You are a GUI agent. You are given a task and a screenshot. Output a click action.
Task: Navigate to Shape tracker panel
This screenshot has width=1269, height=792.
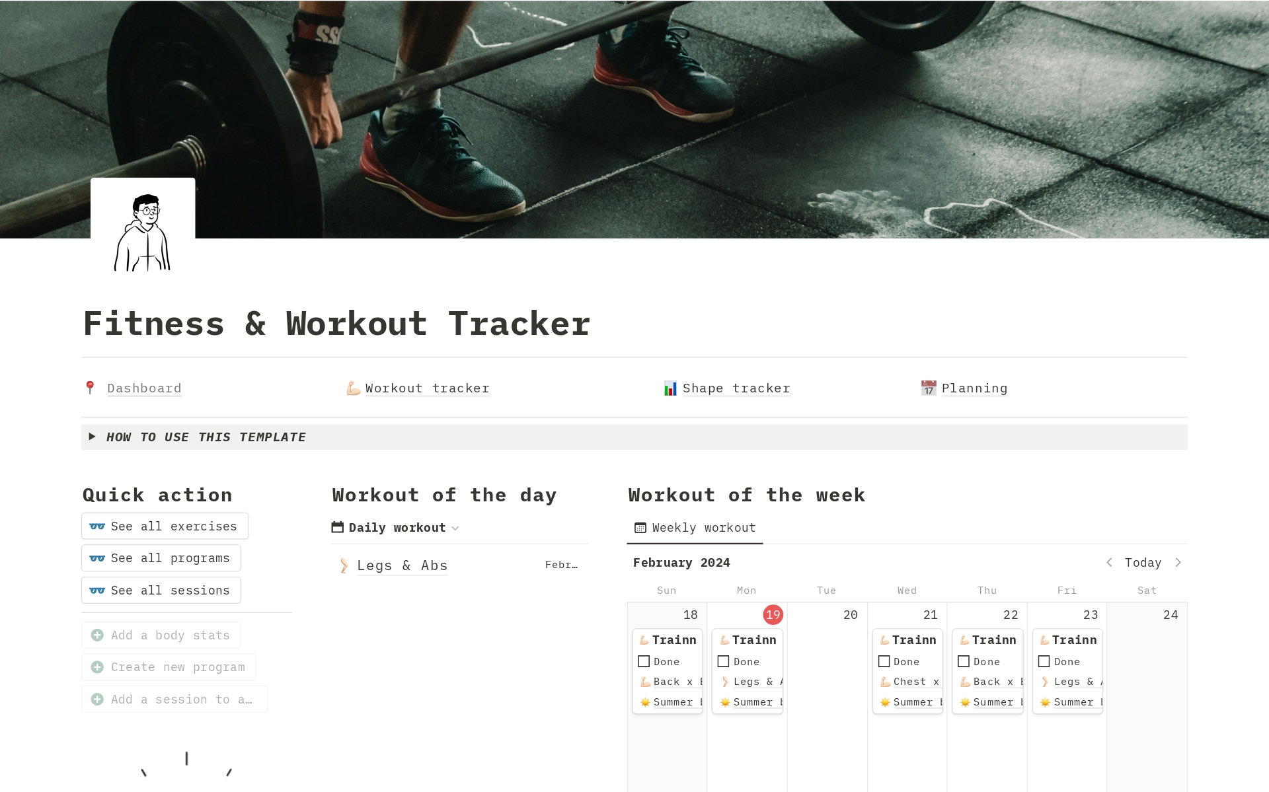click(727, 387)
